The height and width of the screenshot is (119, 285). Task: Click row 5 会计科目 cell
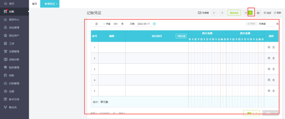[157, 91]
